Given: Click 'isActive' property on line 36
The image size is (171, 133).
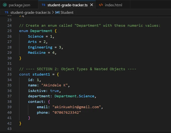Looking at the screenshot, I should [x=37, y=91].
